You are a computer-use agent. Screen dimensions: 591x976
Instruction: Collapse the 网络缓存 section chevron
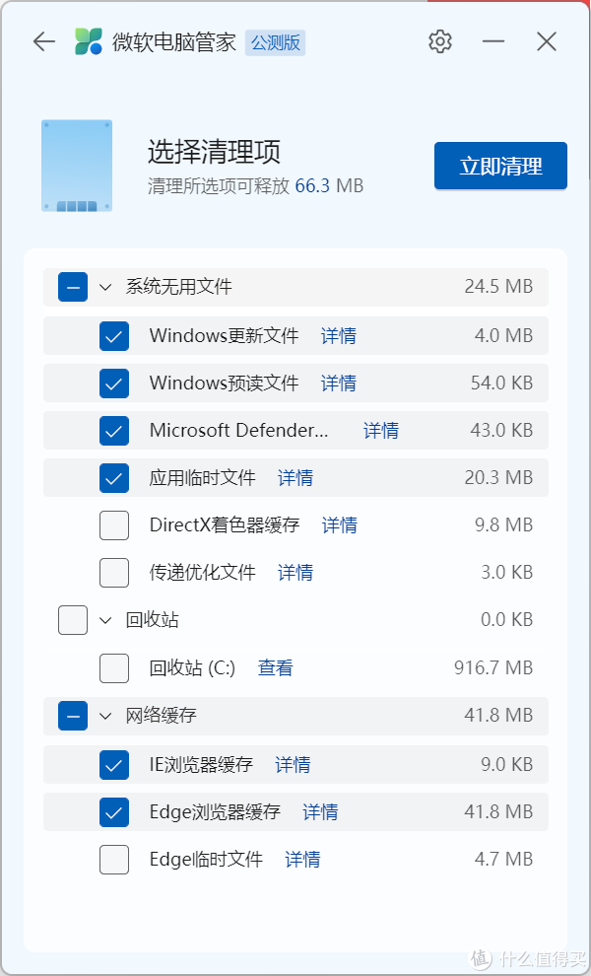tap(105, 716)
